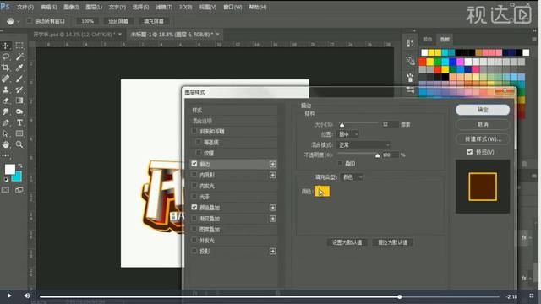Click plus button beside 渐变叠加 row
The image size is (541, 304).
click(x=272, y=219)
